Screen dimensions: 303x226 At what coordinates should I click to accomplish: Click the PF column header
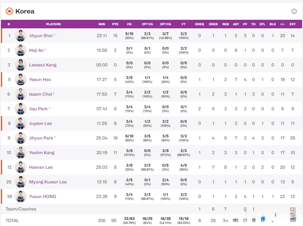pyautogui.click(x=245, y=24)
